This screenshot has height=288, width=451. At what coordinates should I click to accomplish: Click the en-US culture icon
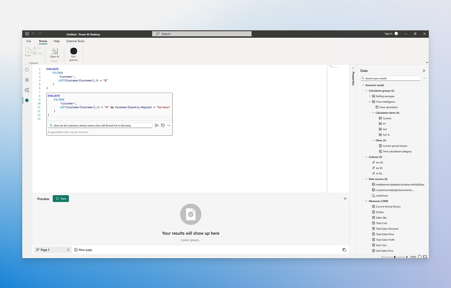(373, 162)
